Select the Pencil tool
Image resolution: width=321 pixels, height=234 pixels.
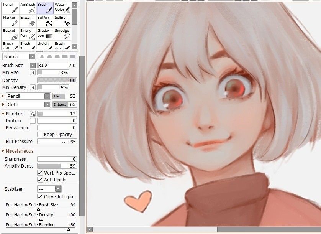11,8
